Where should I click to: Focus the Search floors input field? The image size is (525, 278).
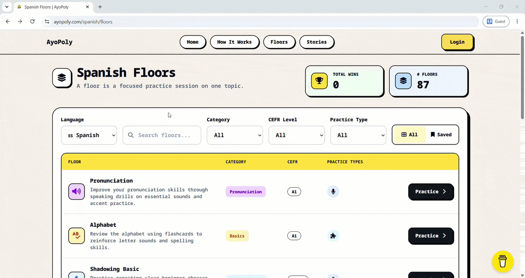pos(162,135)
